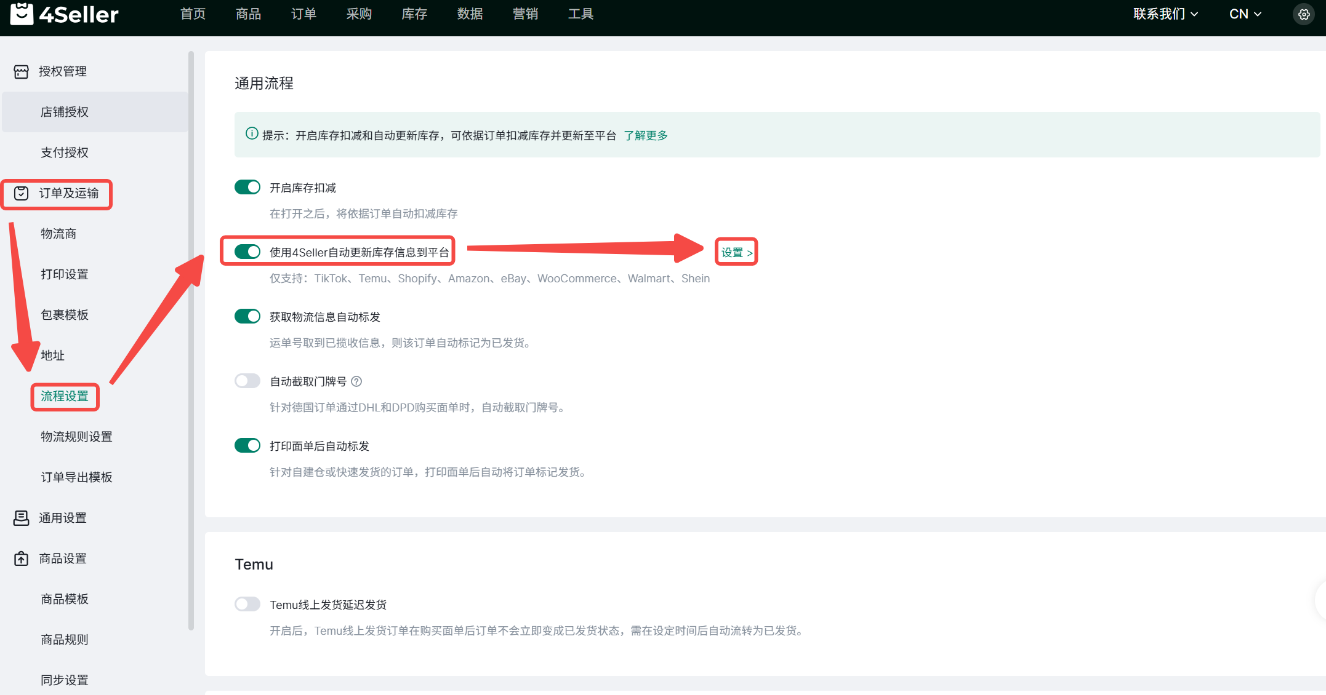Open the gear settings icon top right
1326x695 pixels.
1303,14
